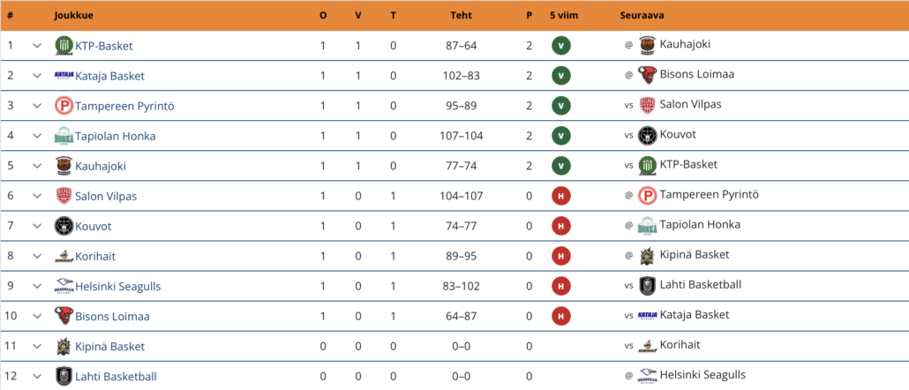909x390 pixels.
Task: Click the KTP-Basket team logo in row 1
Action: point(64,45)
